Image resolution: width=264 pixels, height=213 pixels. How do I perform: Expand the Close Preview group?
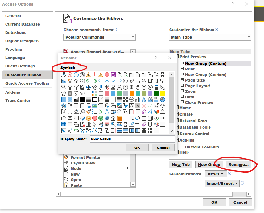pyautogui.click(x=182, y=102)
